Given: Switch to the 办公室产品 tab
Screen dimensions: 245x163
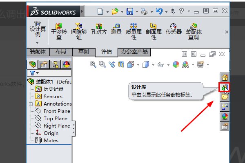Looking at the screenshot, I should pyautogui.click(x=134, y=52).
